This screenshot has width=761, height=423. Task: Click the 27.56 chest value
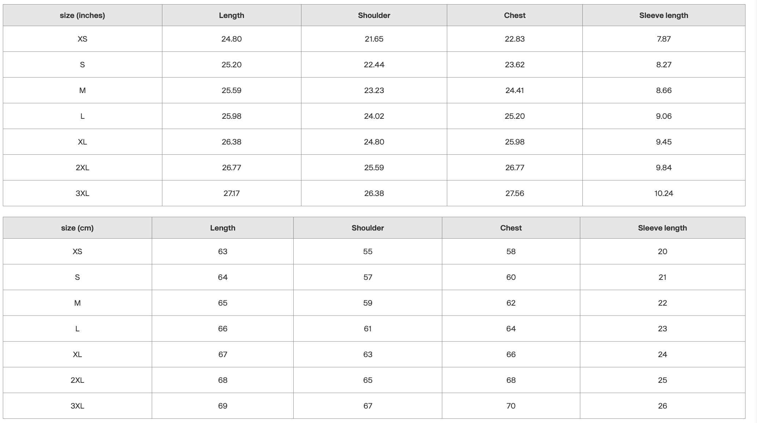pos(515,193)
